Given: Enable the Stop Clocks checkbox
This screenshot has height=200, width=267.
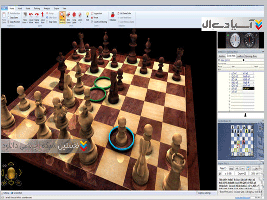Looking at the screenshot, I should pos(47,22).
